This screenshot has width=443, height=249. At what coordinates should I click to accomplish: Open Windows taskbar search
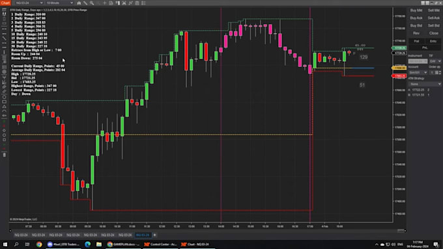16,244
